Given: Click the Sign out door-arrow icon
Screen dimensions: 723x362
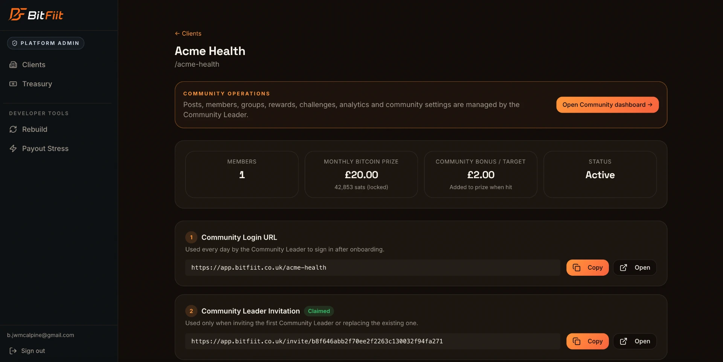Looking at the screenshot, I should 13,351.
